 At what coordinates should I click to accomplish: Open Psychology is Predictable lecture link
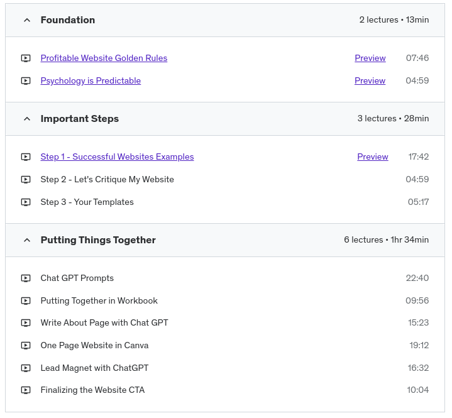(91, 81)
